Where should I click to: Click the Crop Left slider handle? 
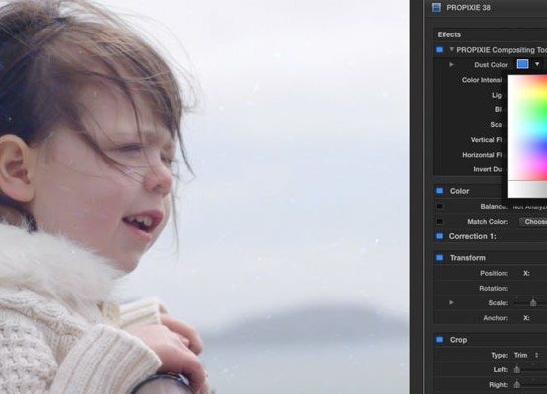point(517,370)
